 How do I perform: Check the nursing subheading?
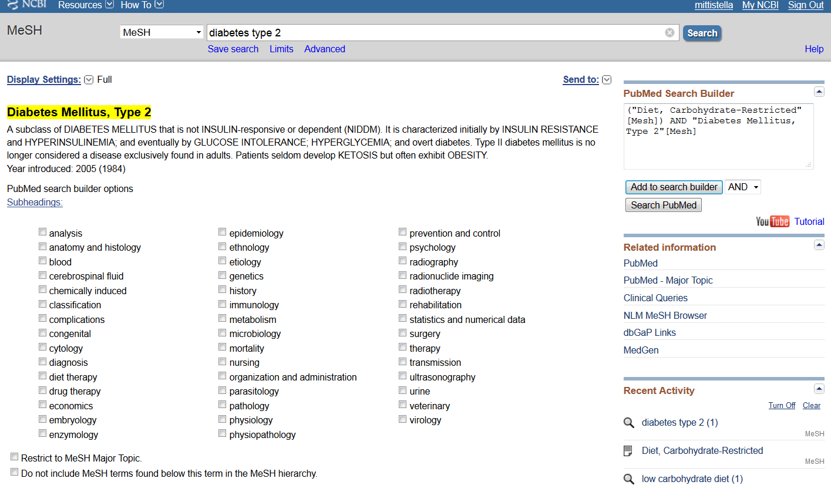coord(223,362)
